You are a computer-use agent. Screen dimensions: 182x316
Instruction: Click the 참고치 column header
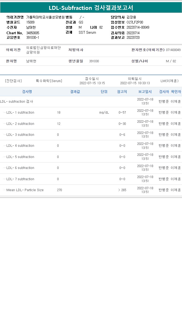[122, 92]
